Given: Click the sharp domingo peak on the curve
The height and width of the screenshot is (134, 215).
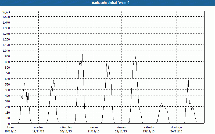Looking at the screenshot, I should point(188,77).
